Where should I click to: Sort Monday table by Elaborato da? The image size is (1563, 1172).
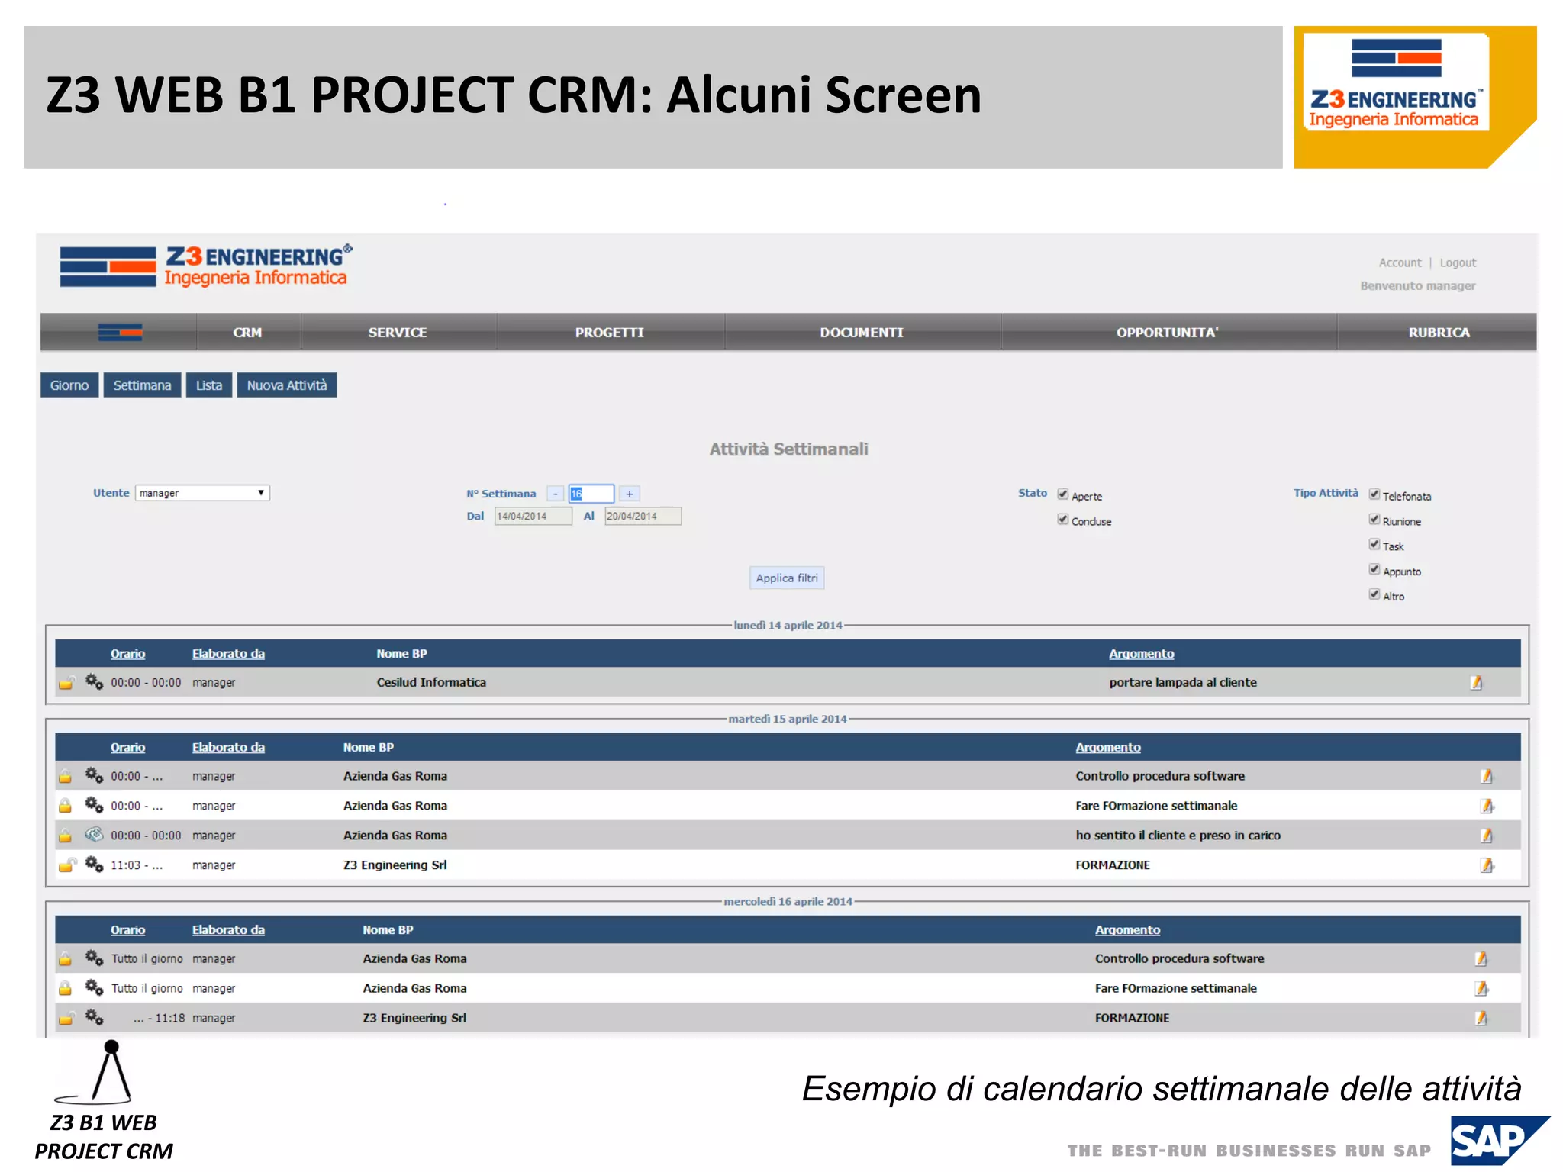coord(228,654)
